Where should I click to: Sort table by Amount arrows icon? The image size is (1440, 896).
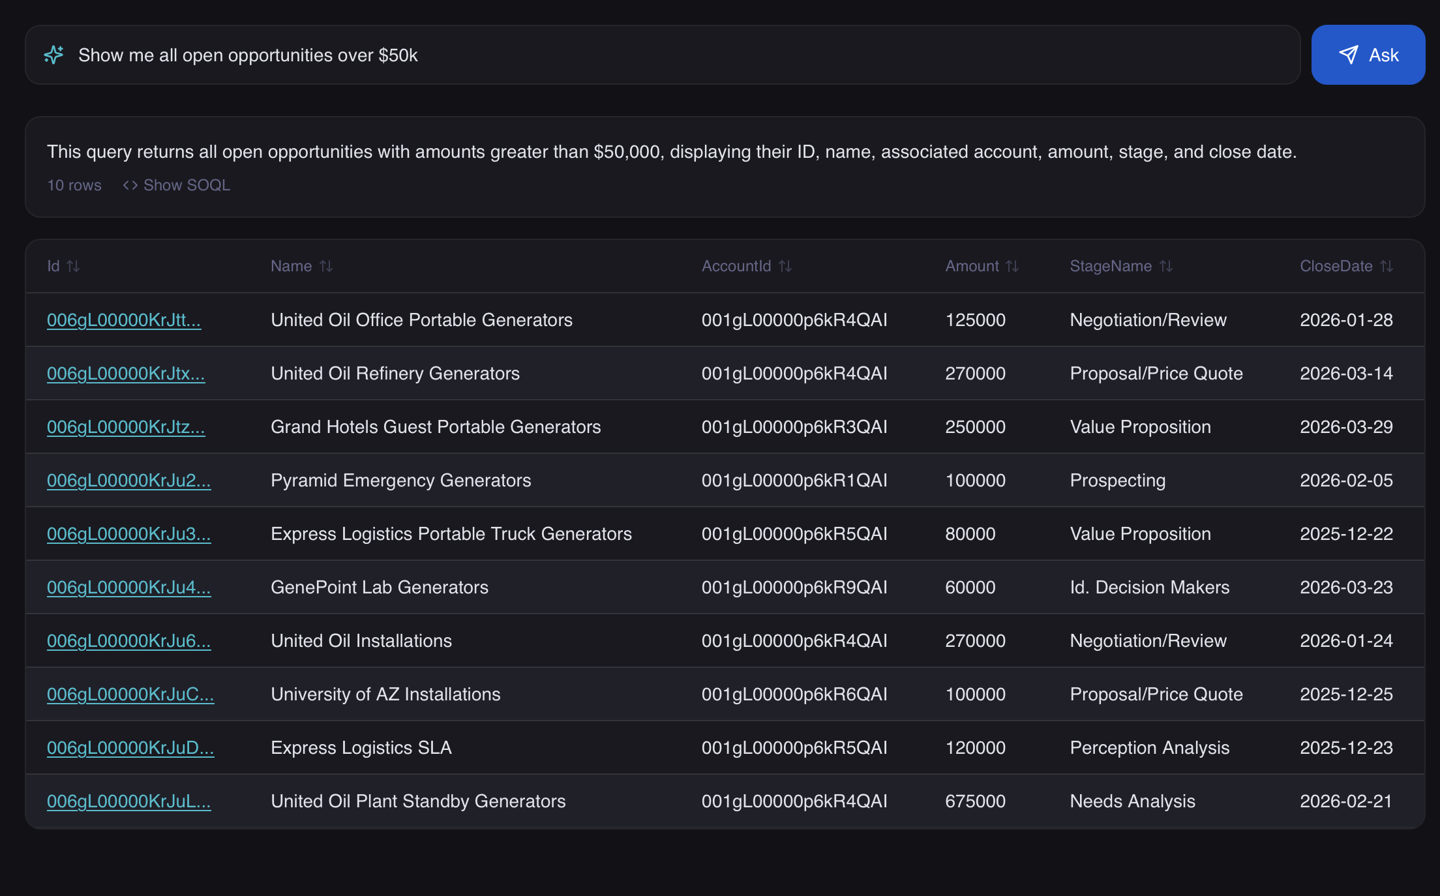click(1012, 266)
